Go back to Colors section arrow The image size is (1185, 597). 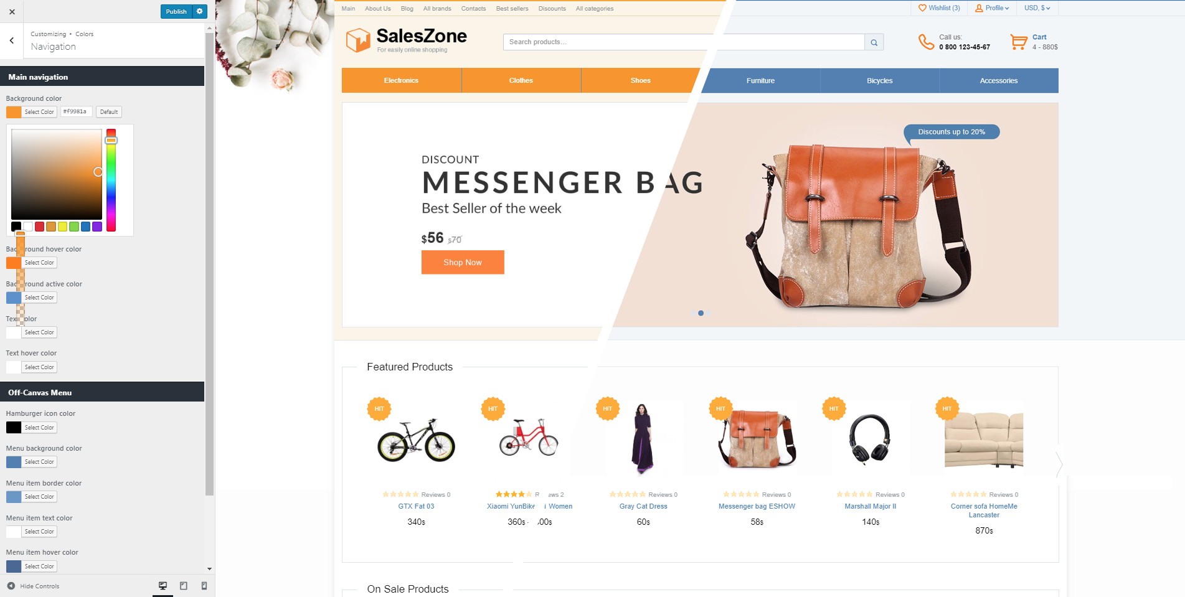pos(12,40)
